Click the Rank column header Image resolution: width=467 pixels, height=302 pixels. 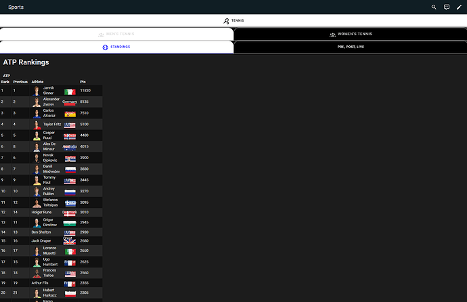[x=5, y=82]
